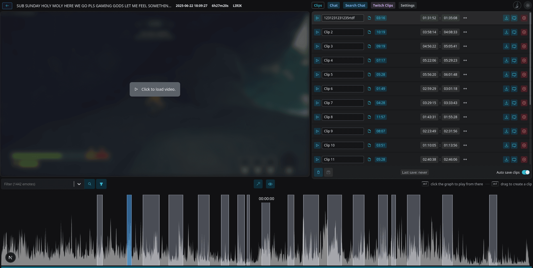This screenshot has width=533, height=268.
Task: Open chat for Clip 10
Action: pyautogui.click(x=514, y=145)
